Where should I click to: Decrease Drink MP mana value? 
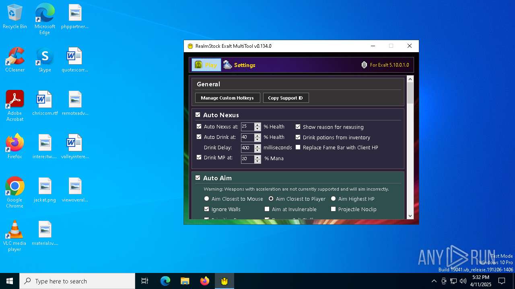coord(257,161)
